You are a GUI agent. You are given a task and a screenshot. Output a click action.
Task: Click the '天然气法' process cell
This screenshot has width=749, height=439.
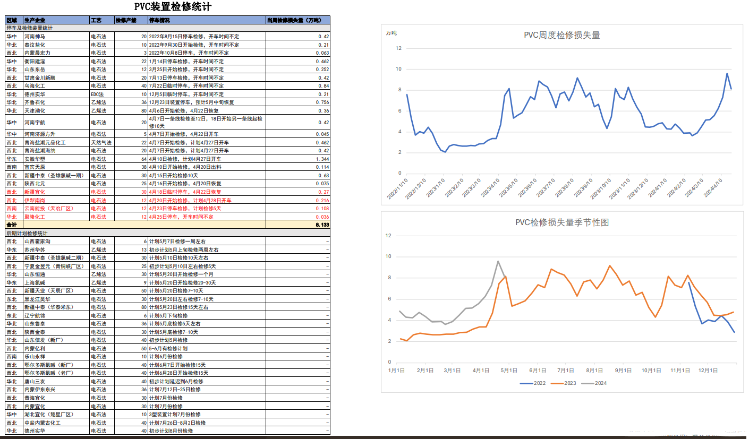[x=102, y=143]
